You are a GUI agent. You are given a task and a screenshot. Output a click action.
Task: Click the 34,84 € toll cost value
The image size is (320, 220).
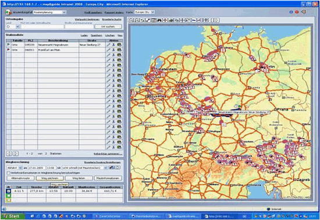click(x=87, y=191)
